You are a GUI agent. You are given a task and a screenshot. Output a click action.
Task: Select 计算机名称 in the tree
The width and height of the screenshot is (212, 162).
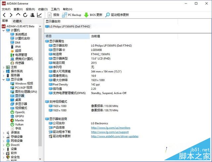tap(20, 38)
